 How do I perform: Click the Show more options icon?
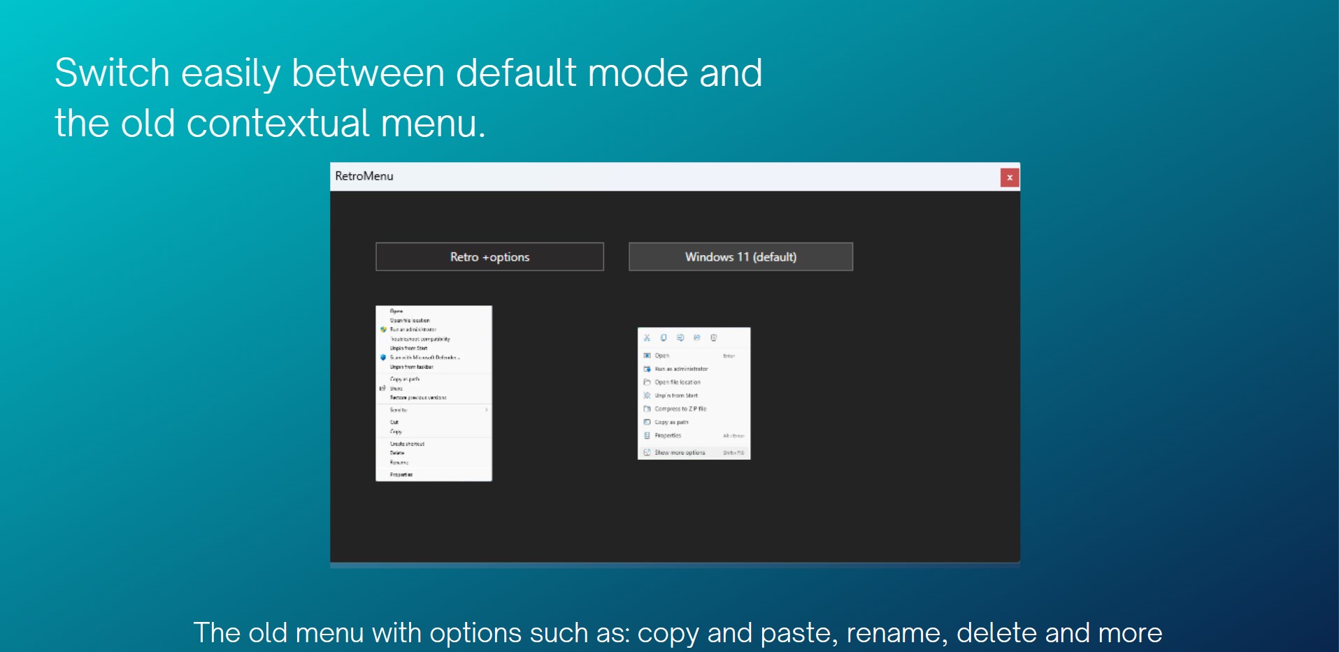click(x=647, y=452)
